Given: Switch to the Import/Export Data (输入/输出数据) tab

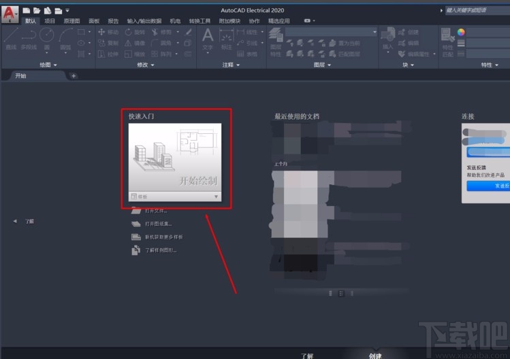Looking at the screenshot, I should click(x=144, y=21).
